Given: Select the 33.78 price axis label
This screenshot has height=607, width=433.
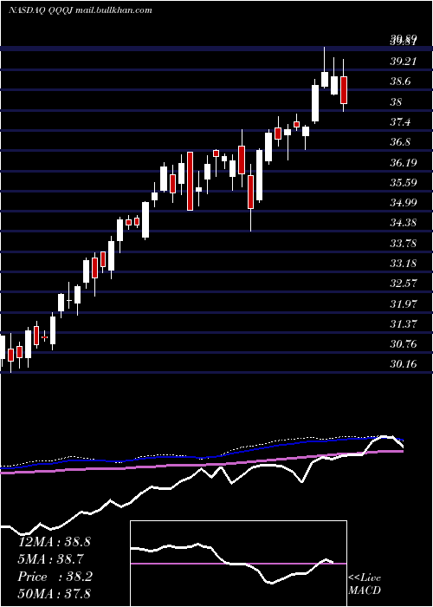Looking at the screenshot, I should pyautogui.click(x=403, y=244).
